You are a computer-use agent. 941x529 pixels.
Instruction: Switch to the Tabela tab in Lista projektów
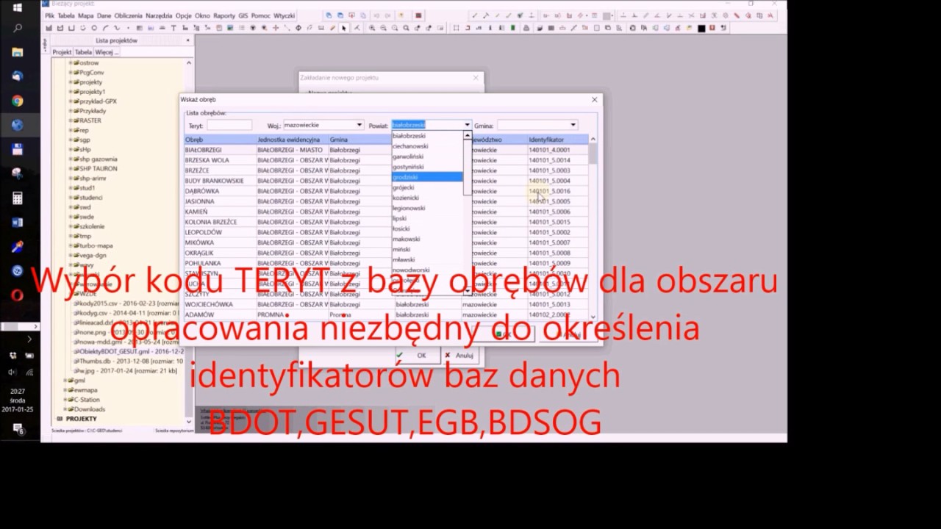[x=84, y=52]
